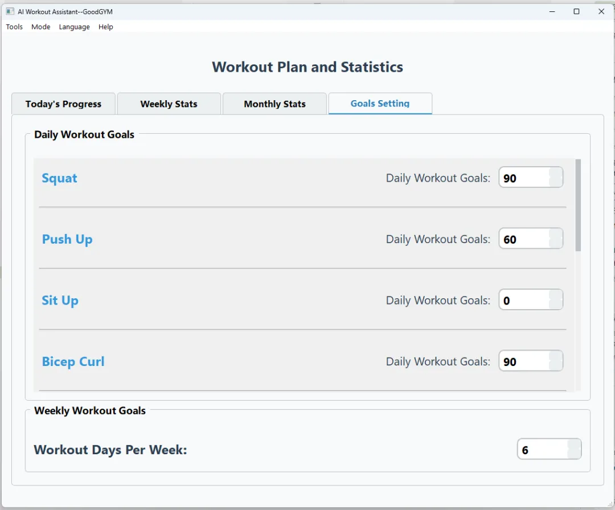The image size is (615, 510).
Task: Maximize the GoodGYM window
Action: pyautogui.click(x=576, y=11)
